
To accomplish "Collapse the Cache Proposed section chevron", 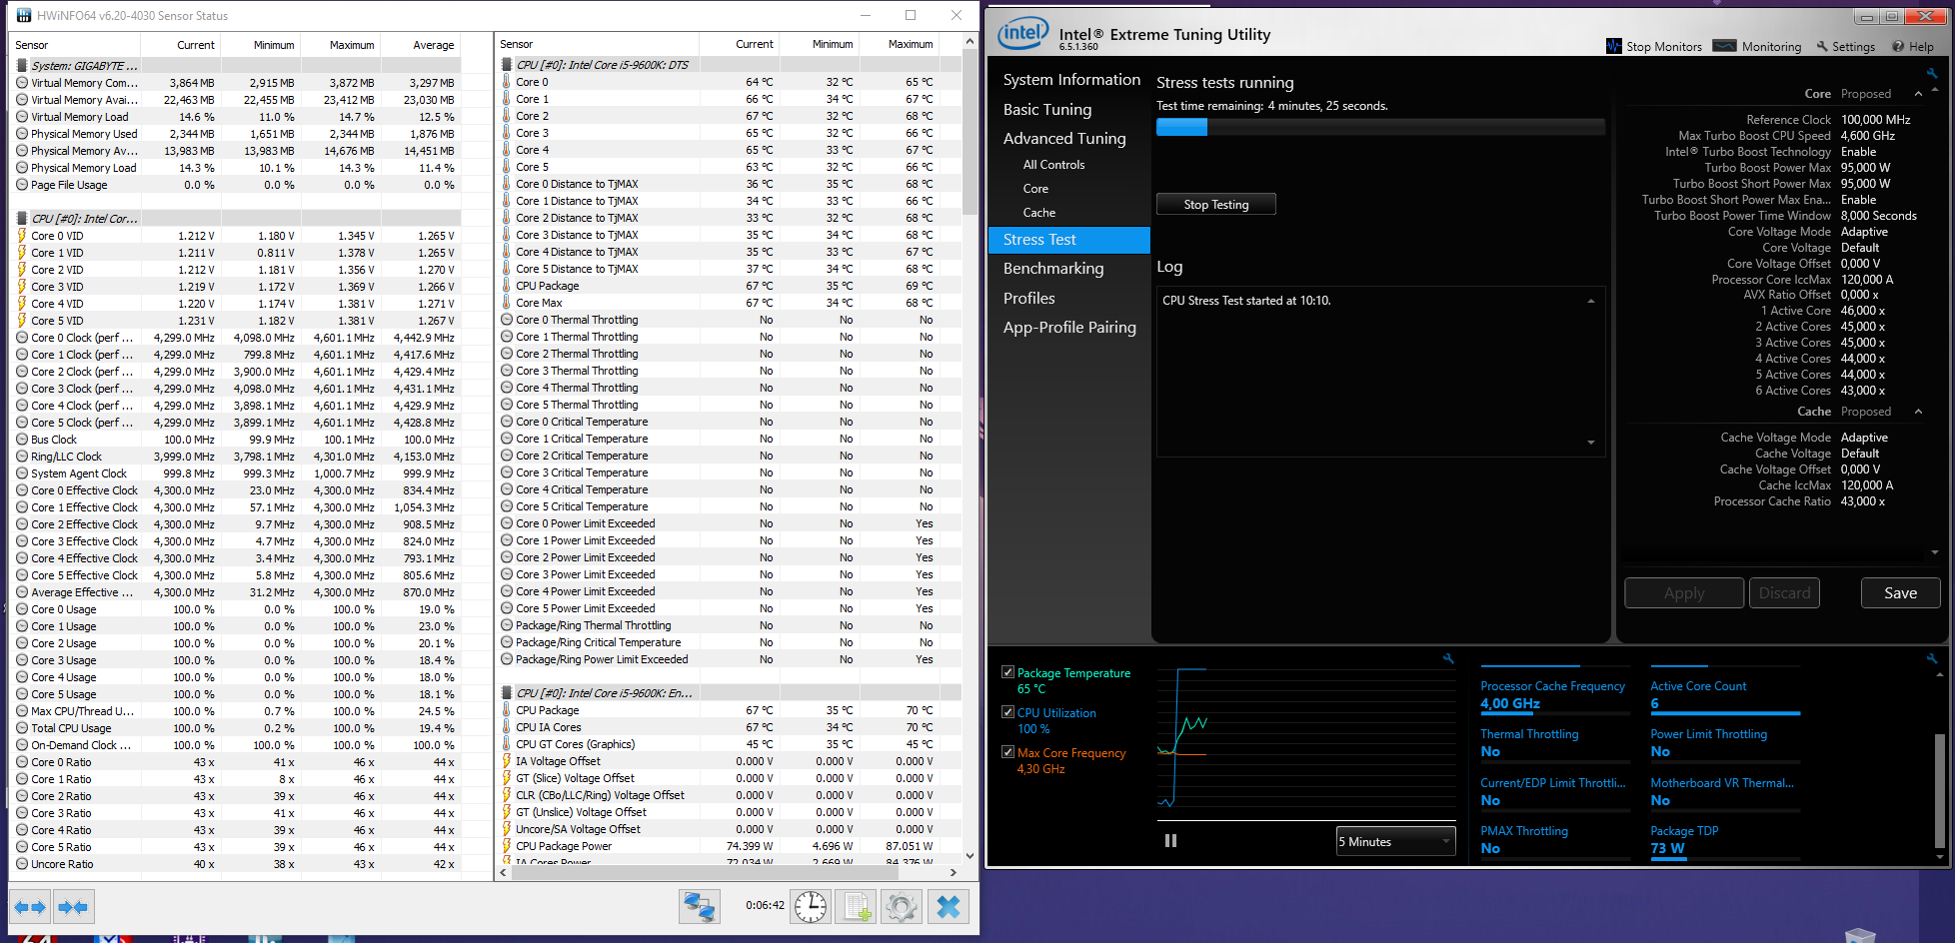I will [1918, 412].
